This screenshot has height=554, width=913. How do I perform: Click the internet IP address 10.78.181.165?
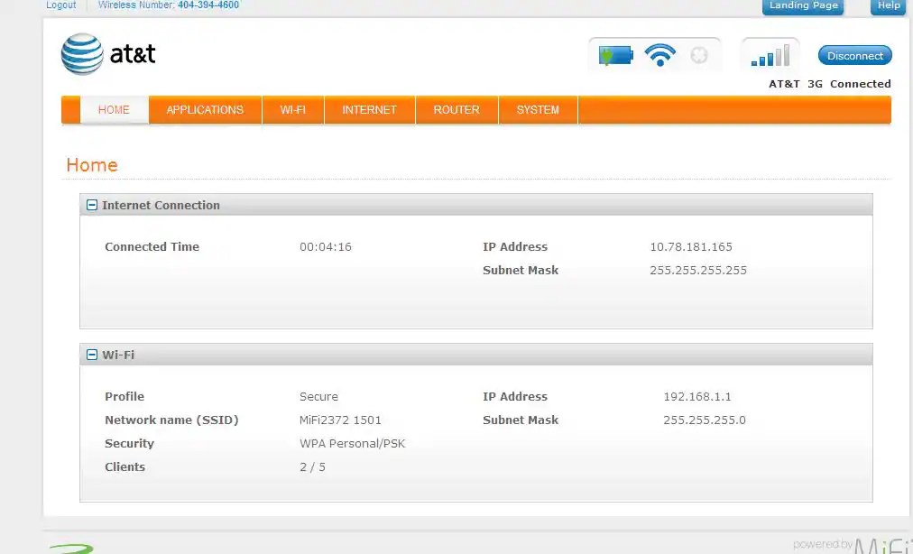(x=691, y=247)
